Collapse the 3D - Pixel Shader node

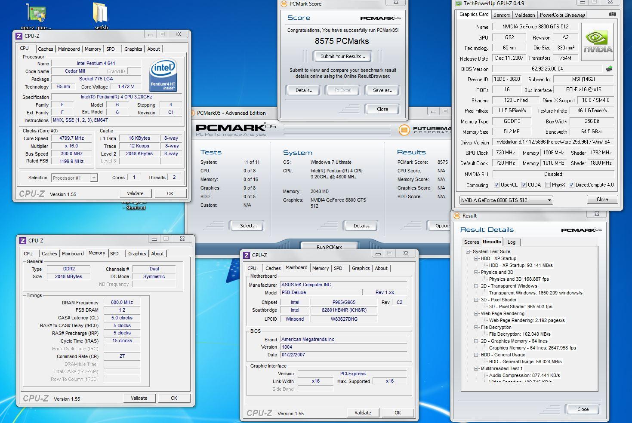tap(476, 300)
